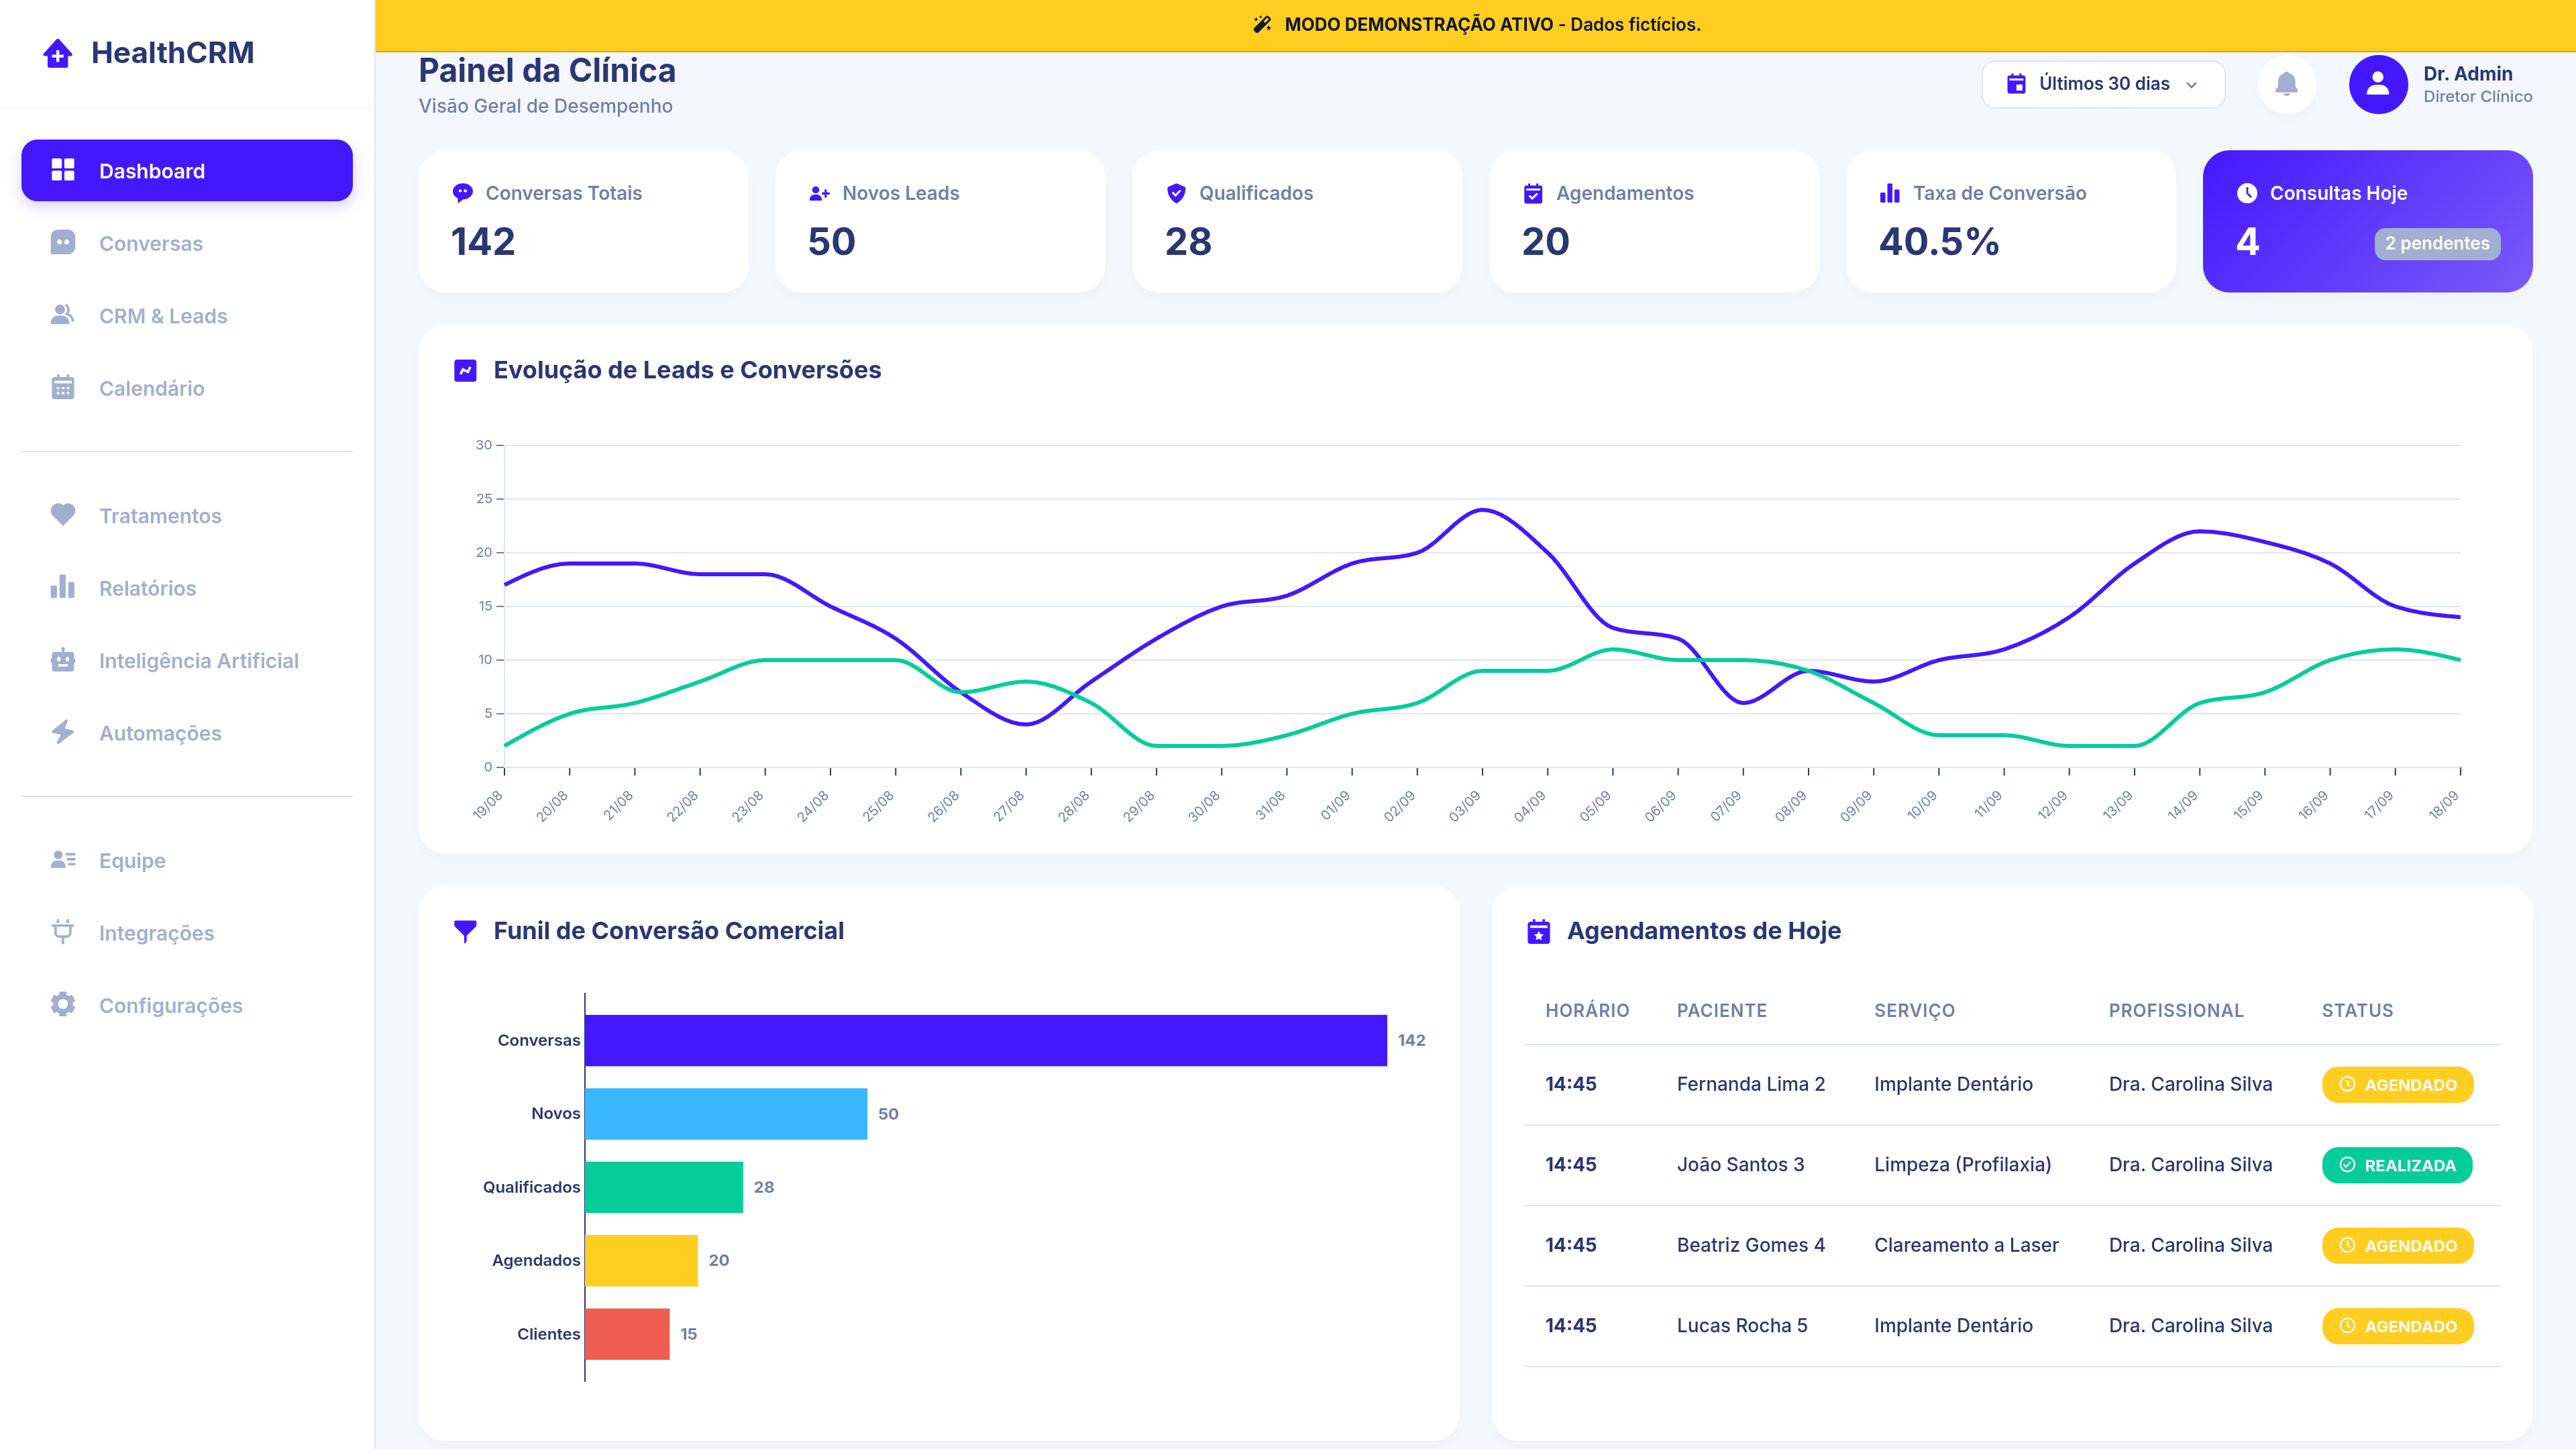Click the Conversas Totais speech bubble icon
Image resolution: width=2576 pixels, height=1449 pixels.
(x=463, y=193)
